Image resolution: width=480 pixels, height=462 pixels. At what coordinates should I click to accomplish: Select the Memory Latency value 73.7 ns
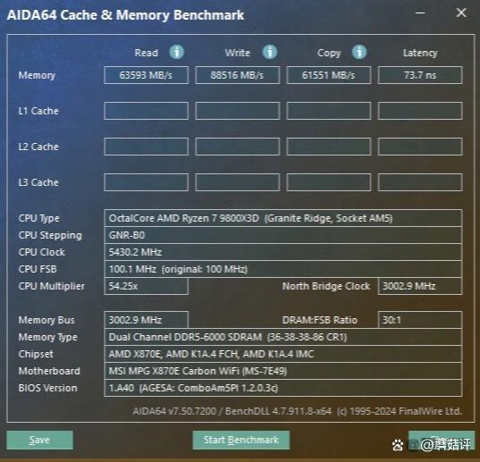click(x=420, y=75)
